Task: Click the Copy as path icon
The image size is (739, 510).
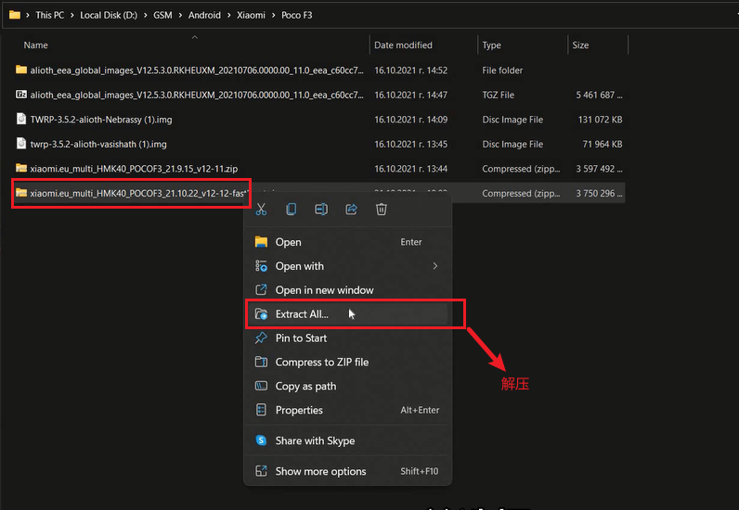Action: [x=261, y=386]
